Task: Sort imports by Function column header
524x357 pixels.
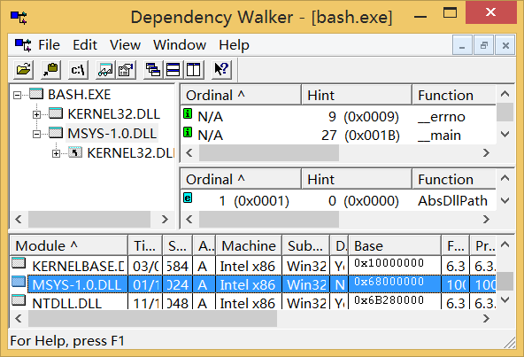Action: [x=454, y=96]
